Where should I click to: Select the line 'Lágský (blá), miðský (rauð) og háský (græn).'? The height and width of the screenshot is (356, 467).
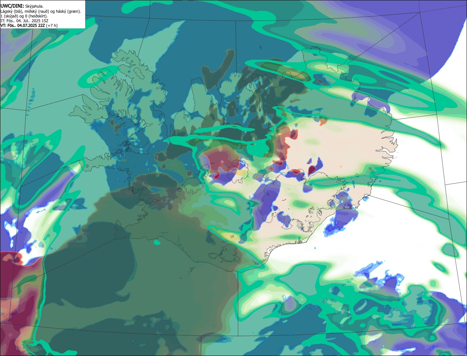click(x=41, y=11)
